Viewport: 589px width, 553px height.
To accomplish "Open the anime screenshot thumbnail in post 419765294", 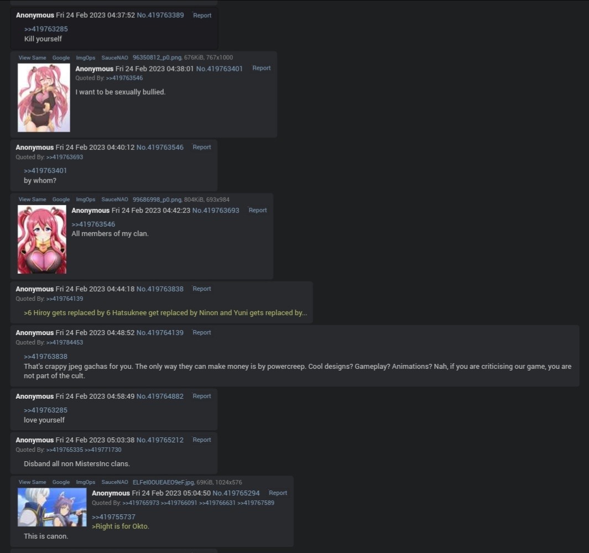I will [52, 507].
